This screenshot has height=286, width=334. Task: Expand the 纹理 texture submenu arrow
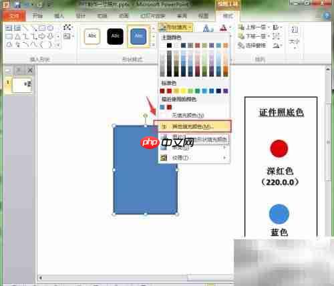[x=224, y=158]
